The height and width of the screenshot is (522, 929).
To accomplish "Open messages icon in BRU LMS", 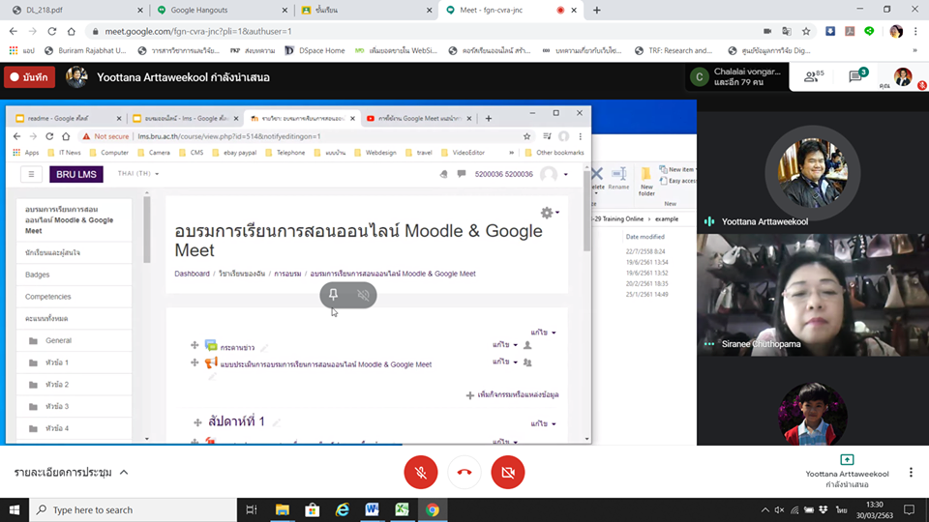I will [x=462, y=174].
